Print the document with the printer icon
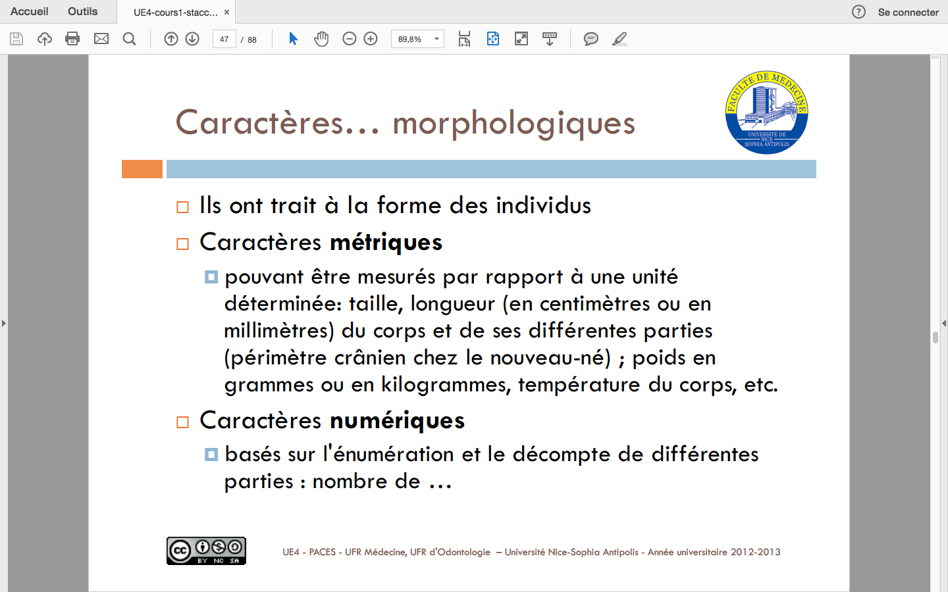This screenshot has width=948, height=592. point(72,39)
